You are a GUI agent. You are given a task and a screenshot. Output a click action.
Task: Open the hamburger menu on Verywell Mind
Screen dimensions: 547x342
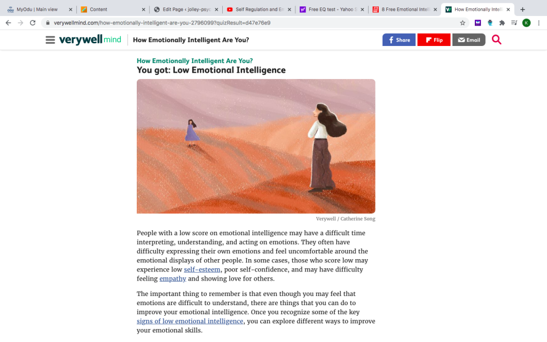(50, 40)
